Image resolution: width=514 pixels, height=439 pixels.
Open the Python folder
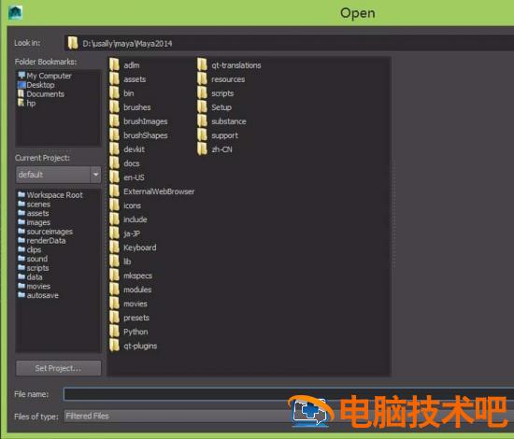point(129,332)
